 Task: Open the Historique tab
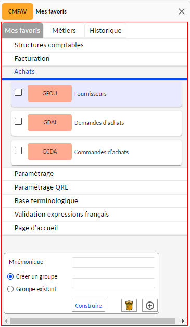coord(106,30)
